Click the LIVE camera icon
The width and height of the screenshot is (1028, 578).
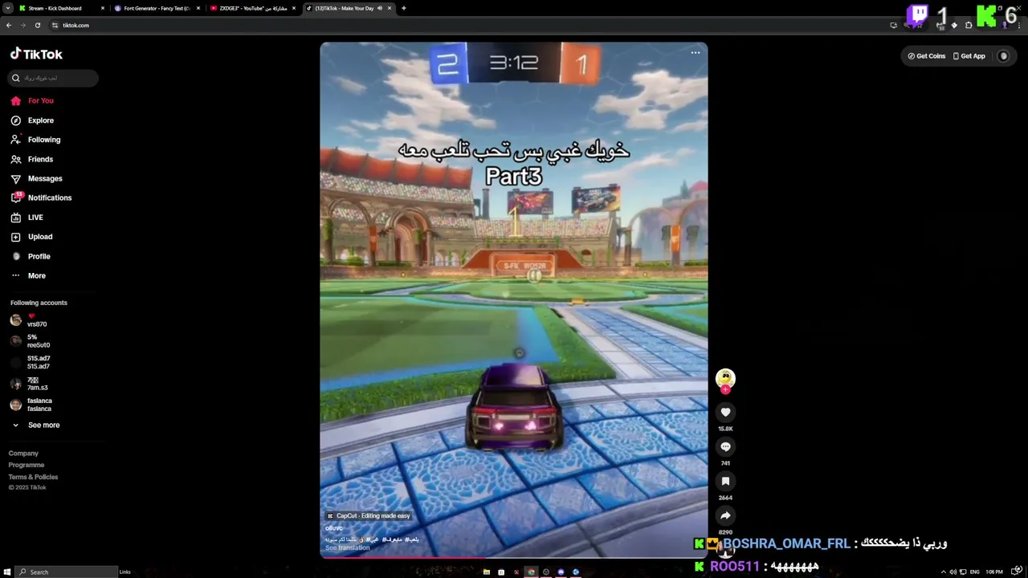(x=15, y=218)
